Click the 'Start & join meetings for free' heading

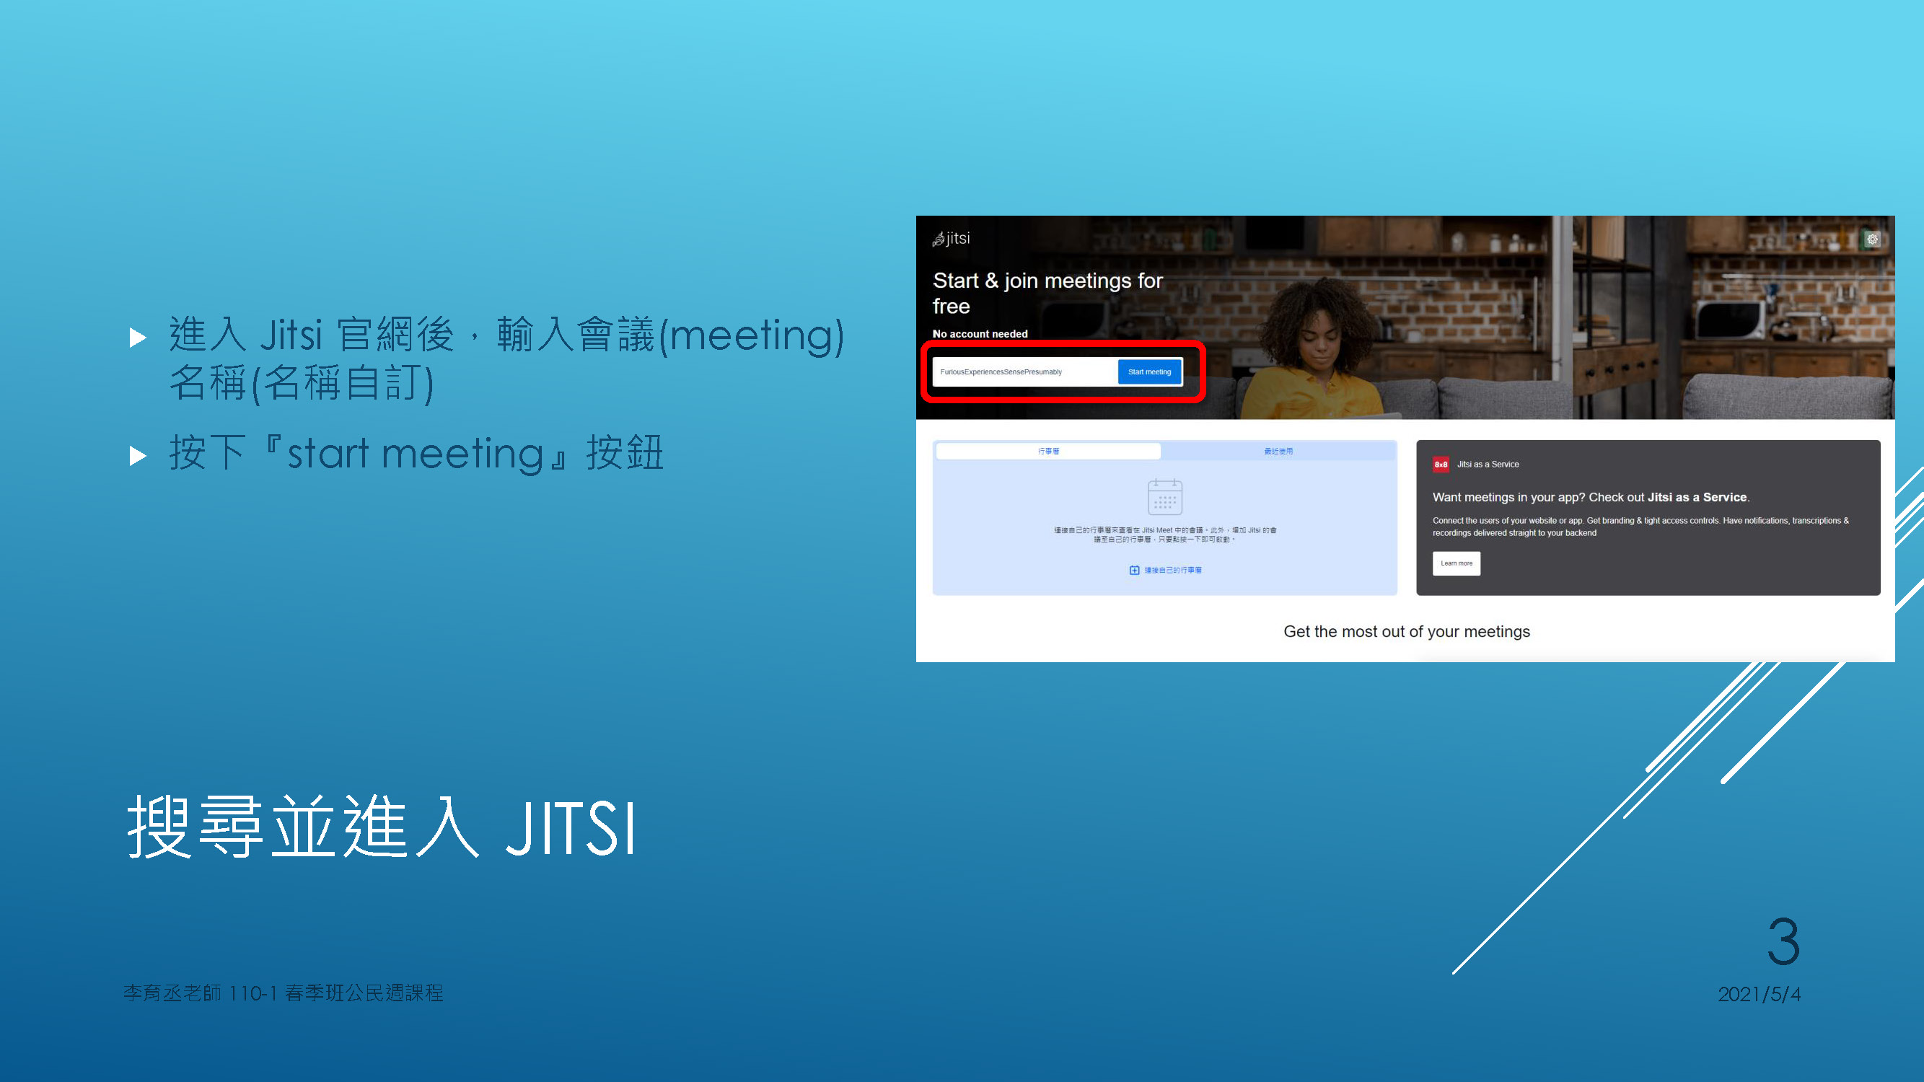(1047, 293)
